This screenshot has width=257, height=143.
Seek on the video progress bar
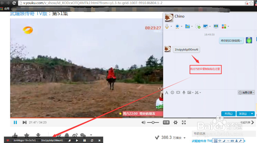coord(87,118)
